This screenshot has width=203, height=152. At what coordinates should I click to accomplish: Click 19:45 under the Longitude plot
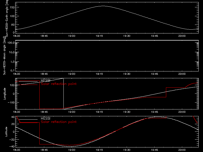[x=154, y=112]
